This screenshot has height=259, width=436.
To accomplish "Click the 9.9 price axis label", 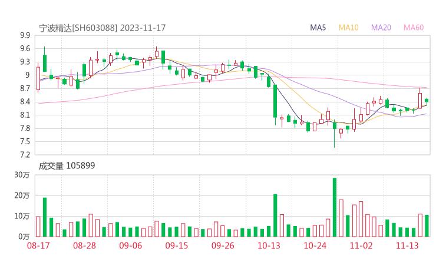I will pyautogui.click(x=25, y=35).
